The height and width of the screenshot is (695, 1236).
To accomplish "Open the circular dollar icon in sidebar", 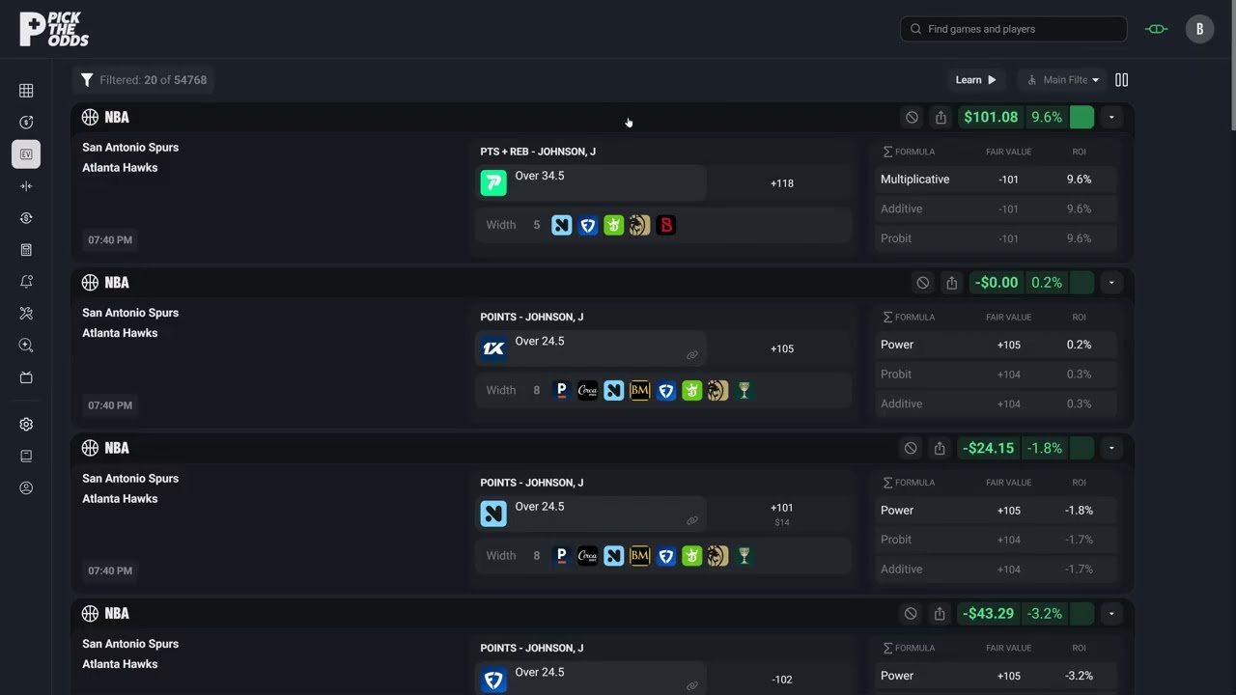I will click(x=26, y=218).
